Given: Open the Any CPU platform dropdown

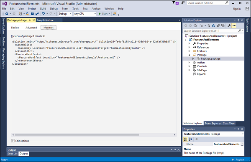Looking at the screenshot, I should tap(85, 14).
